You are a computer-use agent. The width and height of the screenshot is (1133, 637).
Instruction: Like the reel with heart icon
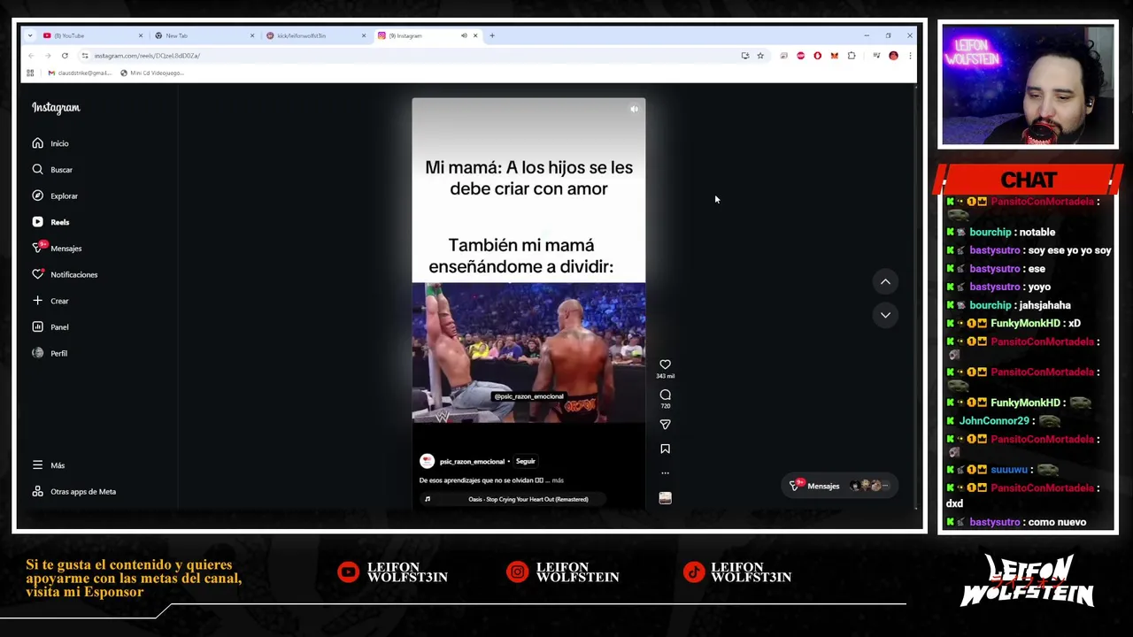tap(665, 365)
